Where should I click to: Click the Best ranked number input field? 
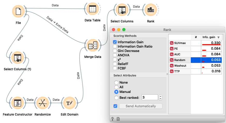tap(149, 98)
